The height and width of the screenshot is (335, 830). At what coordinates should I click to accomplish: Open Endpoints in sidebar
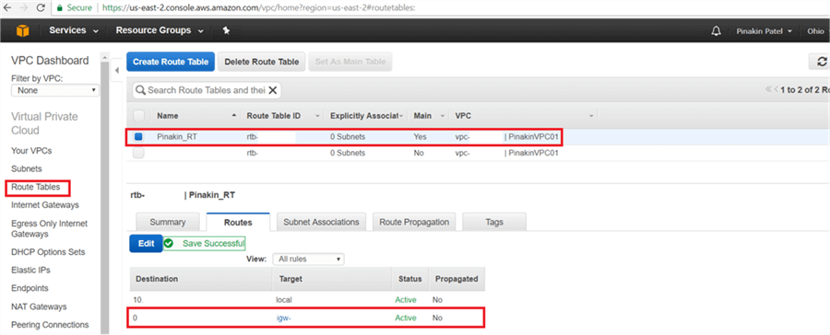point(30,288)
